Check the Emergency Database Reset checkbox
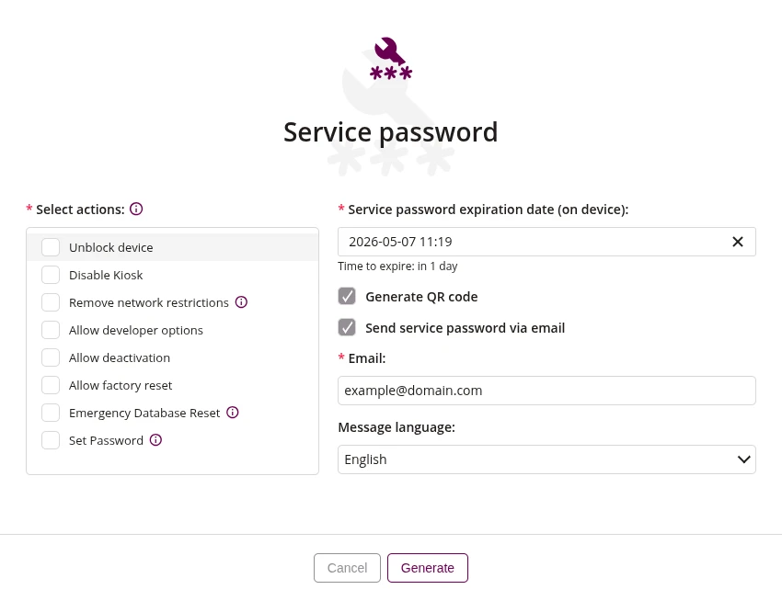This screenshot has height=601, width=782. (51, 413)
